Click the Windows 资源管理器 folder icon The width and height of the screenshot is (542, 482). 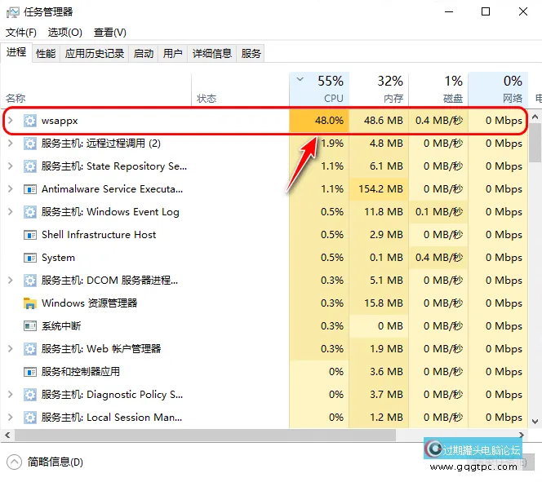tap(29, 303)
